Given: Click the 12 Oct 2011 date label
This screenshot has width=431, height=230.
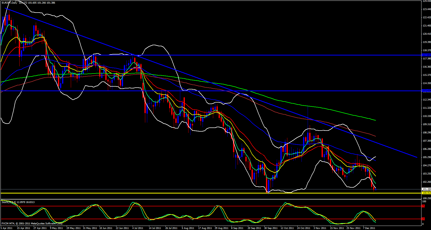Looking at the screenshot, I should (x=287, y=228).
